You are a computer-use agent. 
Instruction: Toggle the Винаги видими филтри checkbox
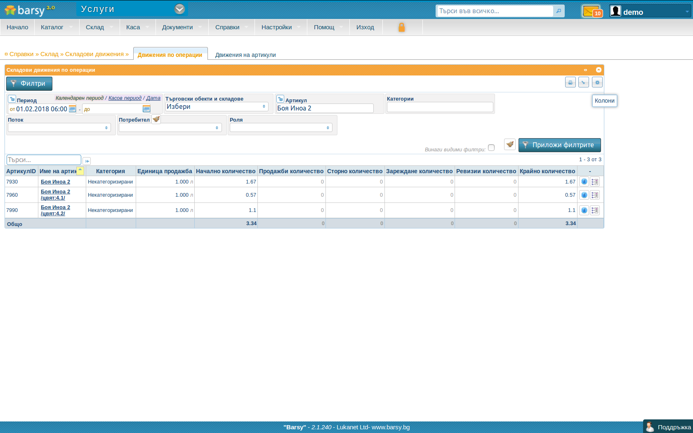point(491,148)
